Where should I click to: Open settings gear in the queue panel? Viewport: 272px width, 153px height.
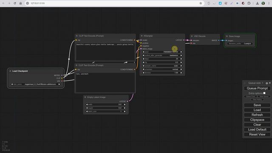267,83
